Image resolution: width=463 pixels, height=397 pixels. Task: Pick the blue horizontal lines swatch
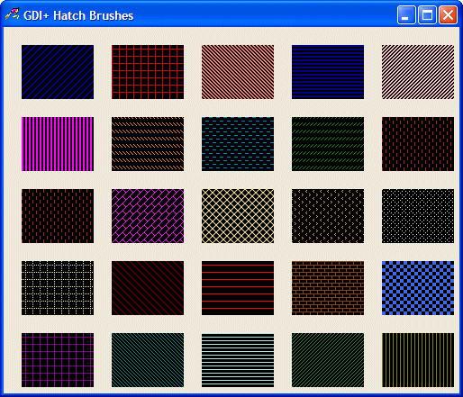pyautogui.click(x=328, y=72)
